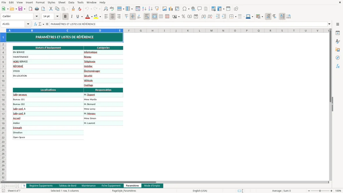343x193 pixels.
Task: Toggle Wrap Text button
Action: click(147, 17)
